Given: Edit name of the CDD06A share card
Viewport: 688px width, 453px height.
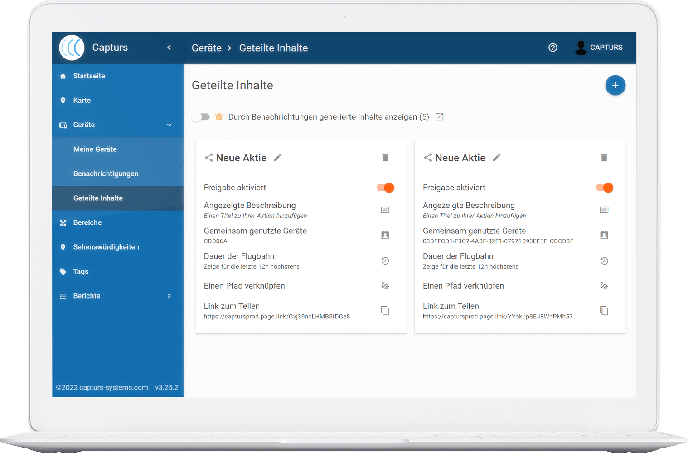Looking at the screenshot, I should (278, 158).
